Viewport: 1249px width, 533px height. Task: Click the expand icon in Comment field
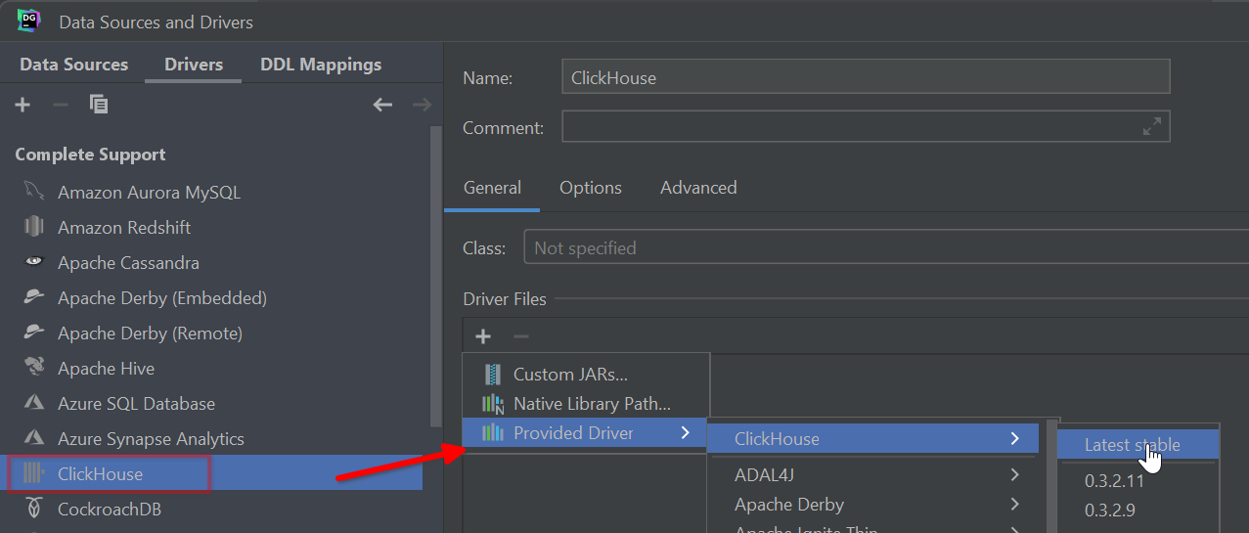tap(1152, 127)
